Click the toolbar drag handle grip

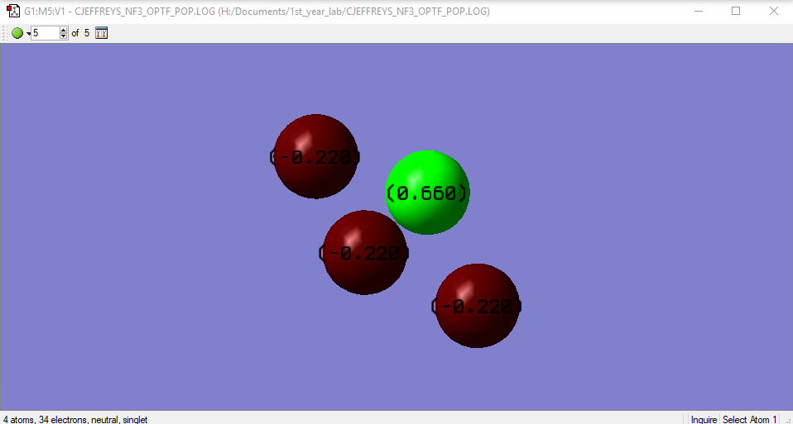click(6, 33)
